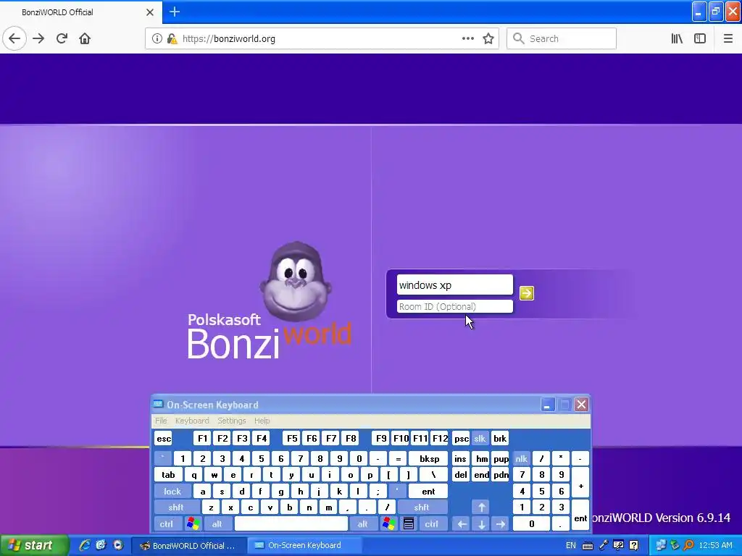Click the left arrow key on keyboard

pyautogui.click(x=462, y=524)
